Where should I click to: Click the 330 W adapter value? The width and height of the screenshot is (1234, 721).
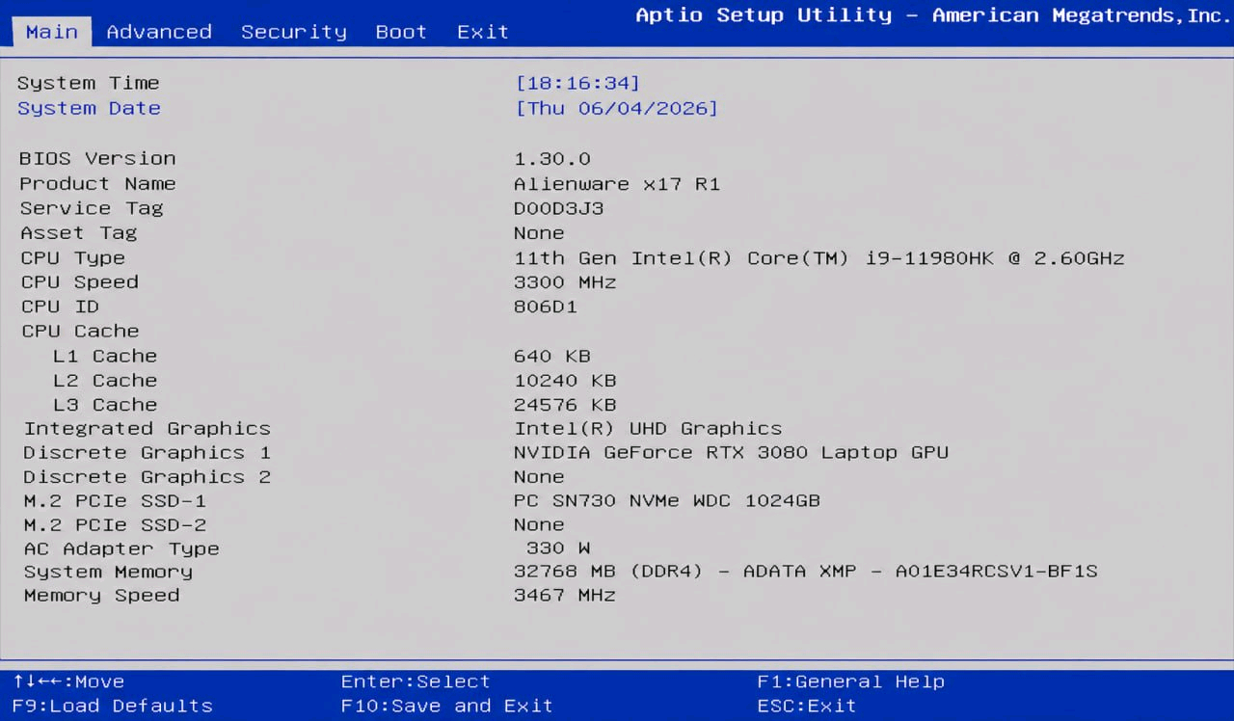pos(558,548)
